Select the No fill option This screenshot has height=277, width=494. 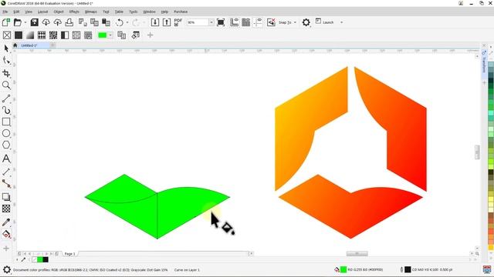(x=7, y=35)
